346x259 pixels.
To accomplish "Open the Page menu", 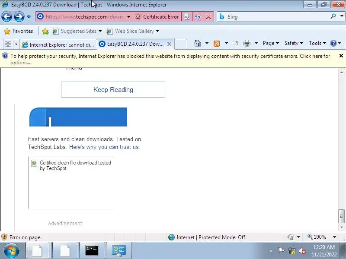I will click(x=271, y=43).
